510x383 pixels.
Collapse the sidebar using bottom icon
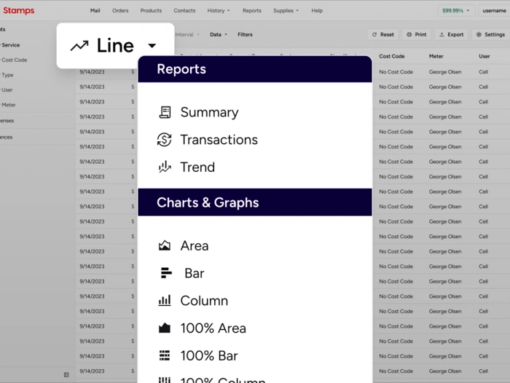coord(66,375)
